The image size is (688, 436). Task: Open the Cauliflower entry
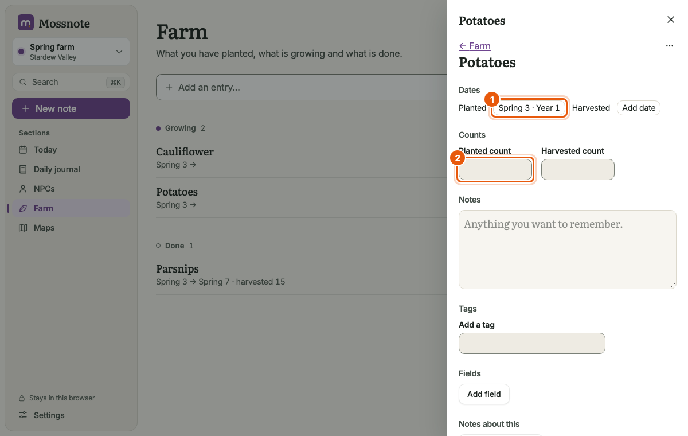302,158
